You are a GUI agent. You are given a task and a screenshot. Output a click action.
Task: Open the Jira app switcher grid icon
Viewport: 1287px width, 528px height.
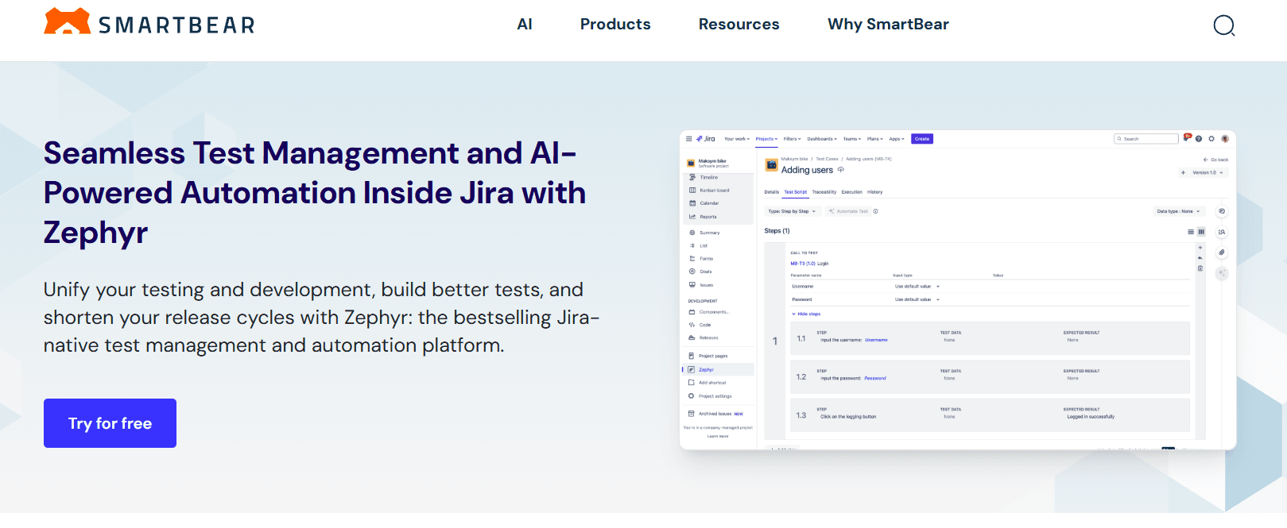(x=688, y=139)
